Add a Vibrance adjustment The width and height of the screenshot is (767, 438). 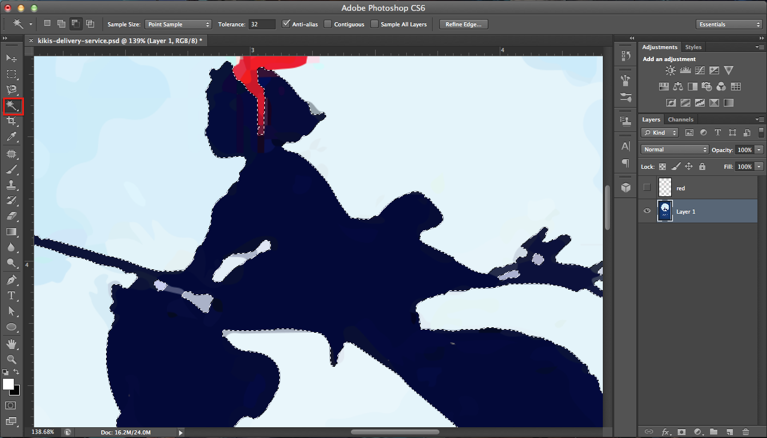pos(728,71)
